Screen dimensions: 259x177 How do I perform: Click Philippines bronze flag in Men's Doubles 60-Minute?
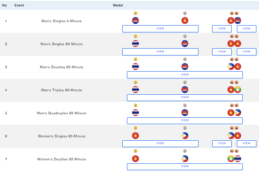coord(231,67)
